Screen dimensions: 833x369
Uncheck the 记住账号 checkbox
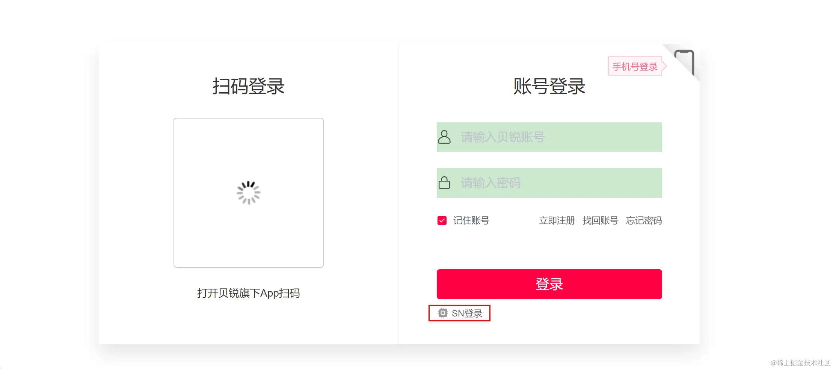pos(442,221)
